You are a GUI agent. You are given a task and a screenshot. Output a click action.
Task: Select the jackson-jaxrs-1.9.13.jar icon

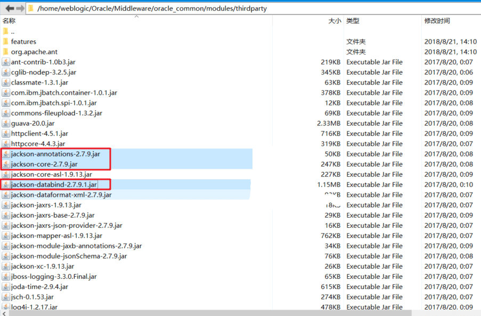click(x=5, y=205)
